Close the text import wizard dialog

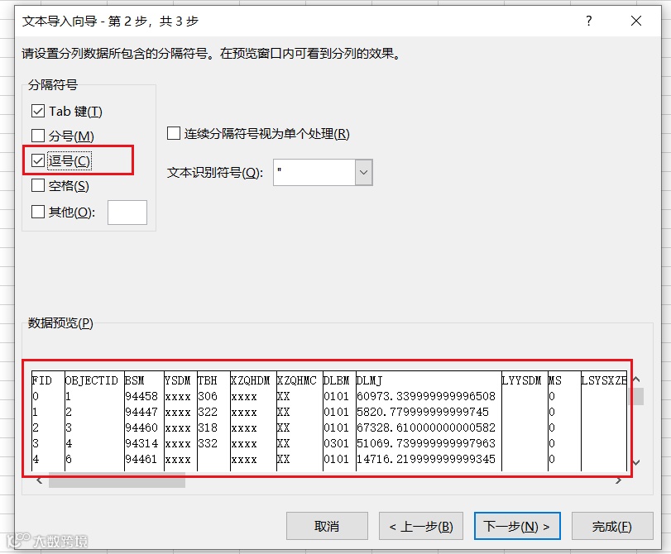point(636,21)
